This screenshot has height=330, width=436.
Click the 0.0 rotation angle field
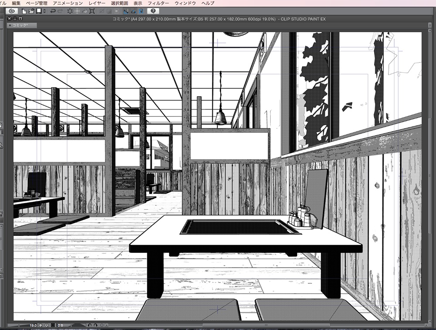point(60,325)
